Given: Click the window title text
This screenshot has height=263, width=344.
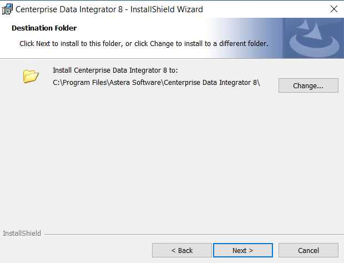Looking at the screenshot, I should [x=109, y=9].
